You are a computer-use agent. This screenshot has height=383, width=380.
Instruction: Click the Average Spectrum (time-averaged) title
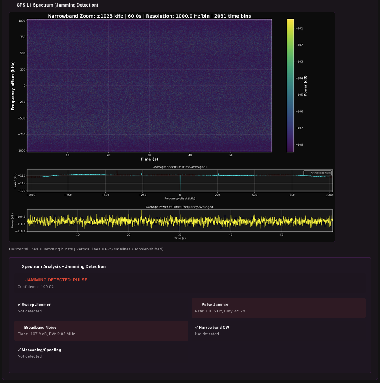(x=180, y=167)
